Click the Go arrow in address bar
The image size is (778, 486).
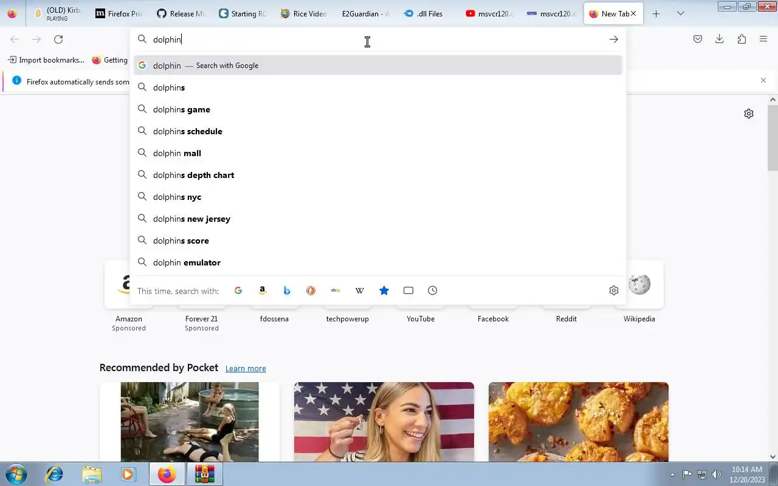tap(614, 39)
